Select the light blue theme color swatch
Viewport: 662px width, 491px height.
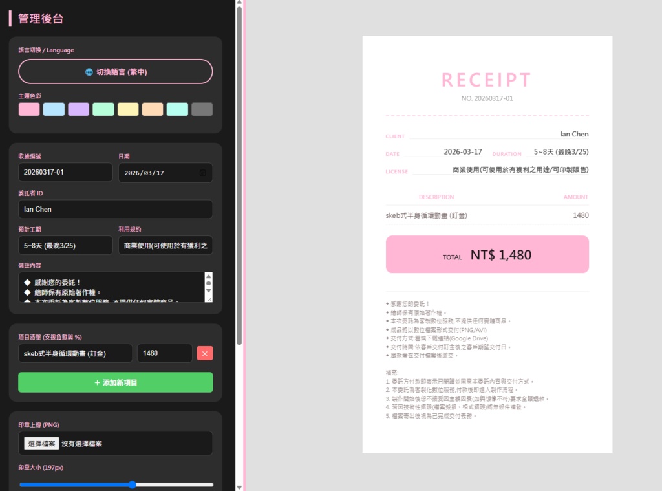tap(54, 109)
